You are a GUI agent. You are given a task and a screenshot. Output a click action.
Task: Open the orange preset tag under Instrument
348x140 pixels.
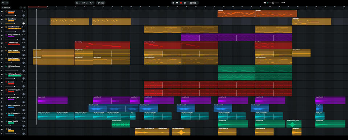pyautogui.click(x=11, y=13)
